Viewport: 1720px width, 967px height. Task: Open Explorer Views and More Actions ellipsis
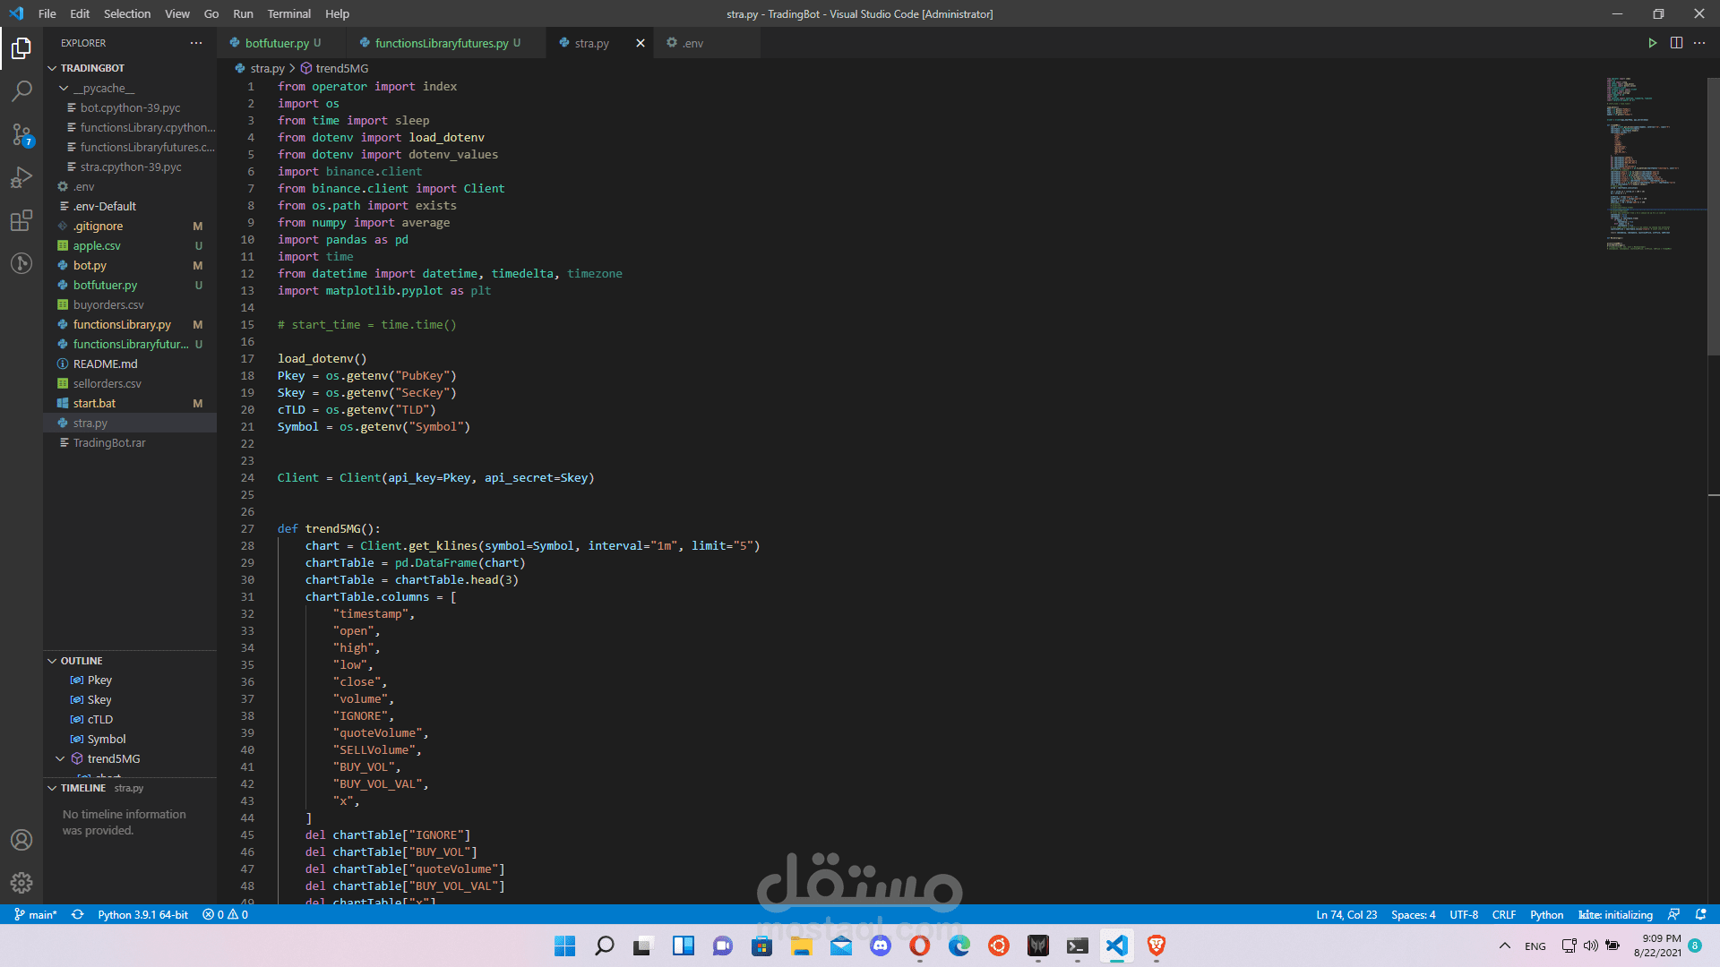[x=196, y=43]
